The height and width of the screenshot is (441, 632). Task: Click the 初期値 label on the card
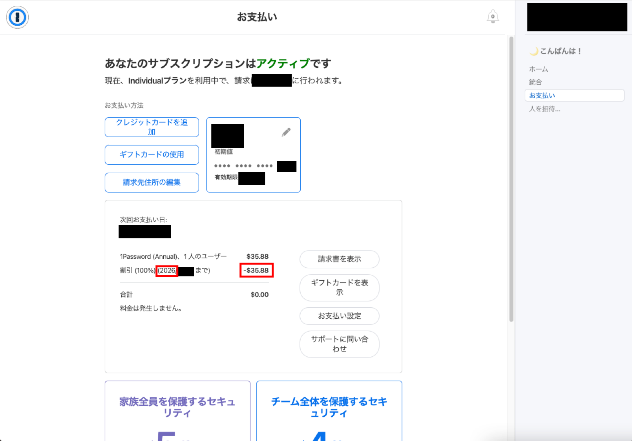[x=224, y=152]
